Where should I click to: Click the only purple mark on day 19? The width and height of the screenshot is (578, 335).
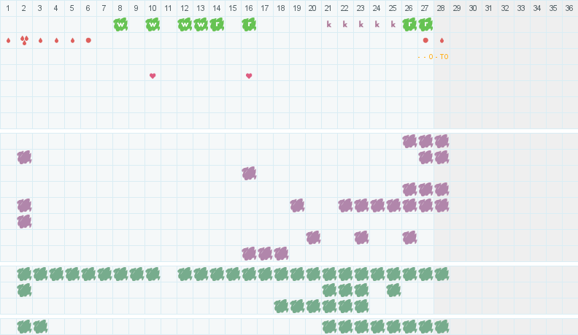pyautogui.click(x=297, y=205)
